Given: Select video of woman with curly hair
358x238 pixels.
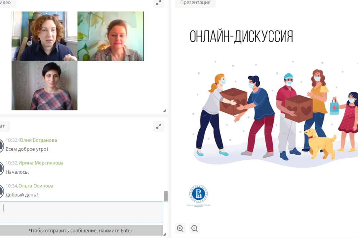Looking at the screenshot, I should [x=44, y=36].
